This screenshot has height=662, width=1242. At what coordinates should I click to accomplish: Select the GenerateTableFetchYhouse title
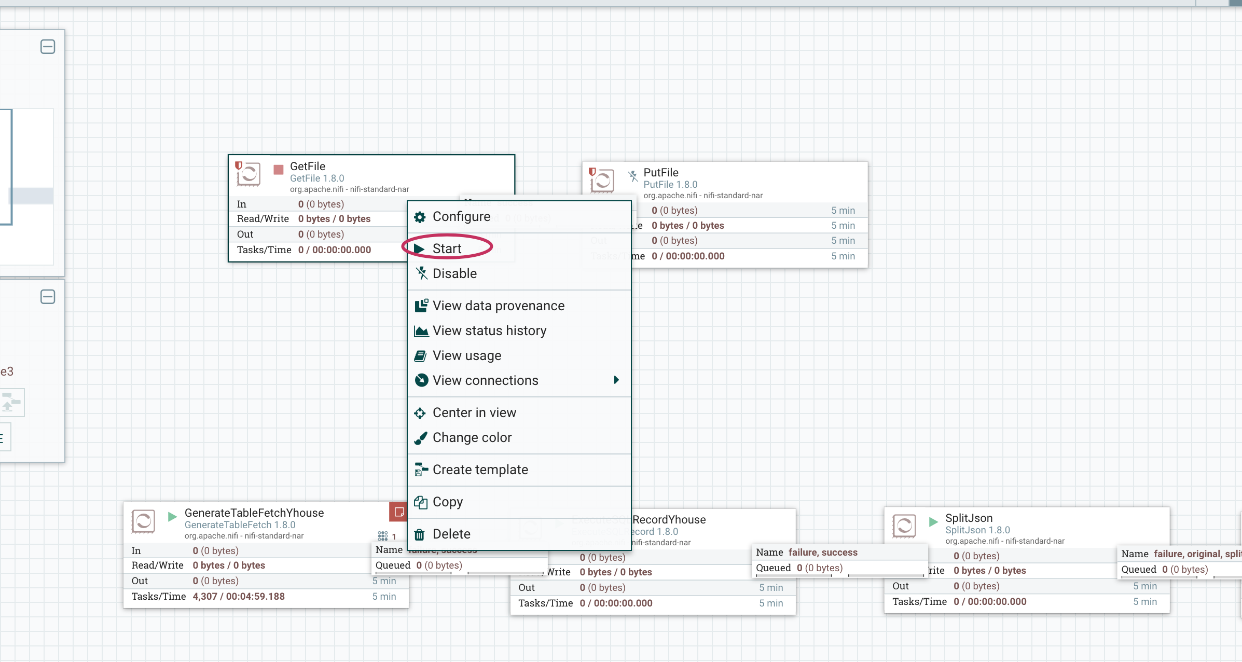tap(254, 513)
